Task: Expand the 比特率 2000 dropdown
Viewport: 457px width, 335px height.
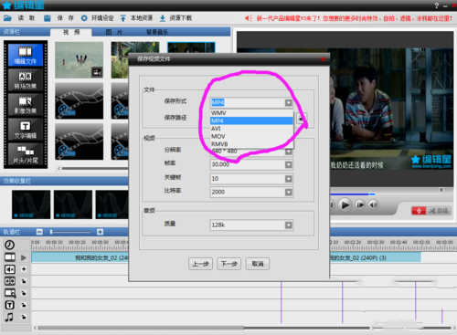Action: click(288, 192)
